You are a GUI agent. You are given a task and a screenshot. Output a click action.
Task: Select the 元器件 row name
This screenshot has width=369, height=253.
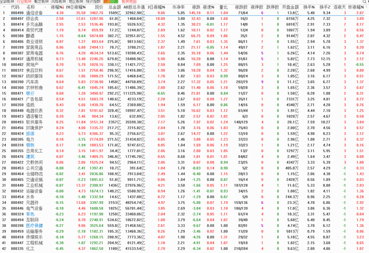point(32,203)
